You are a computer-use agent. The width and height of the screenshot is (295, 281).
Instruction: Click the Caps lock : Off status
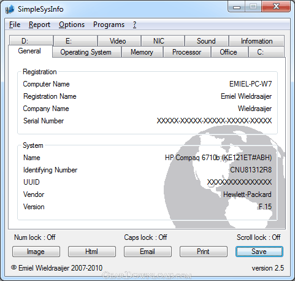point(145,237)
